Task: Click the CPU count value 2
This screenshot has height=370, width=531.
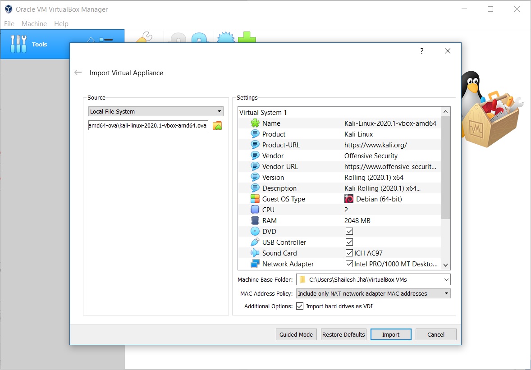Action: pos(346,210)
